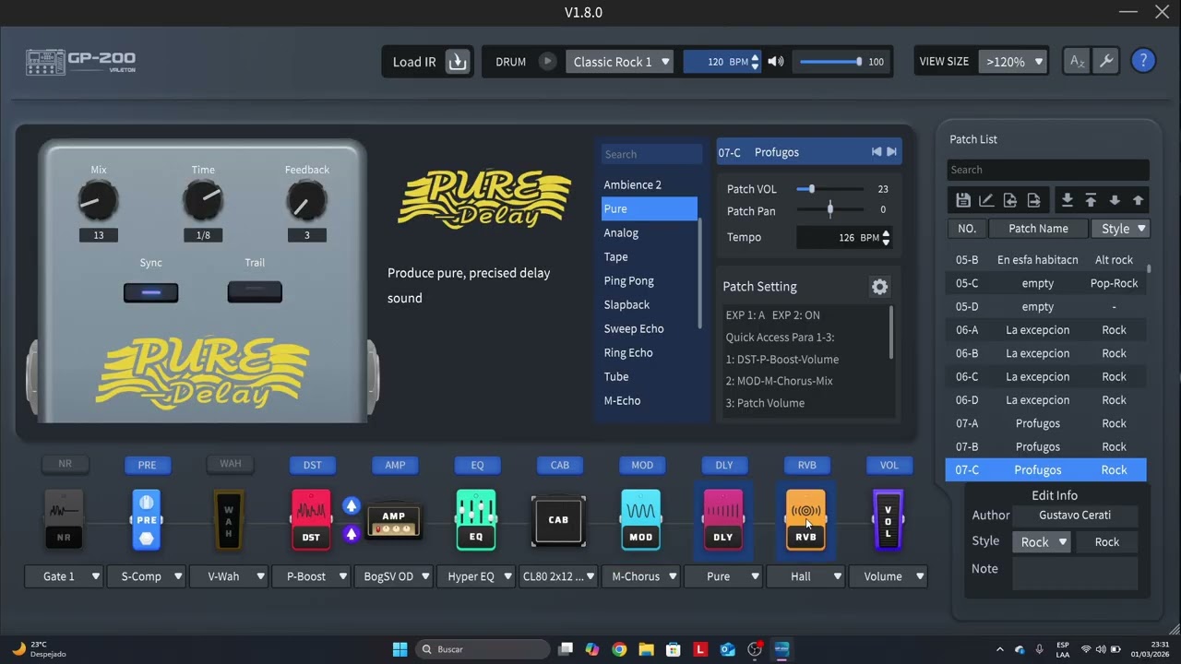The image size is (1181, 664).
Task: Select patch 06-B La excepcion
Action: [1046, 353]
